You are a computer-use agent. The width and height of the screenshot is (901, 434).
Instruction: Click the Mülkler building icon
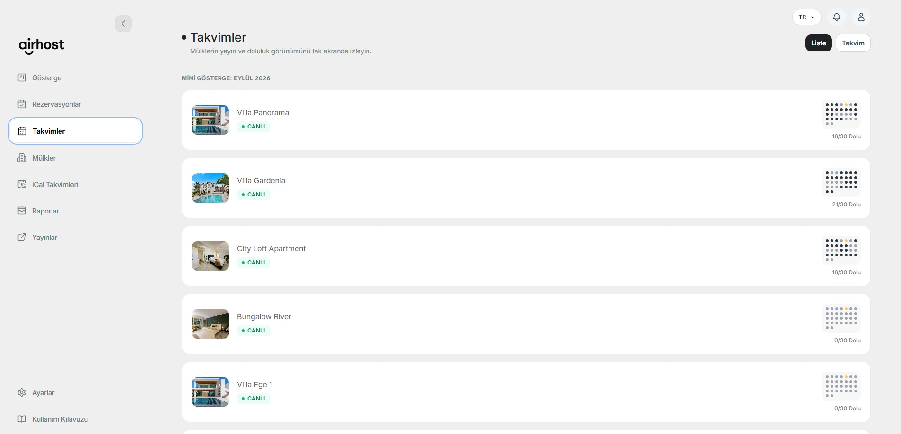coord(22,158)
